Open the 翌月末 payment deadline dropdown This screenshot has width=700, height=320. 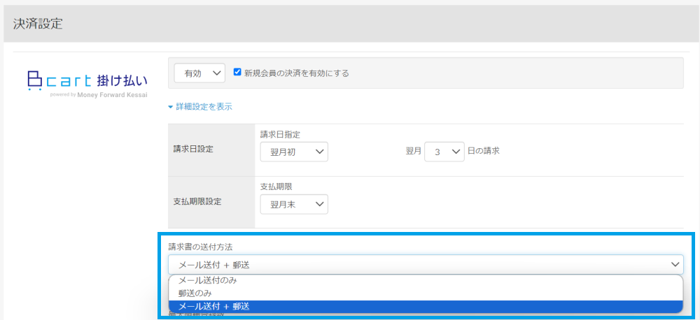click(x=294, y=204)
